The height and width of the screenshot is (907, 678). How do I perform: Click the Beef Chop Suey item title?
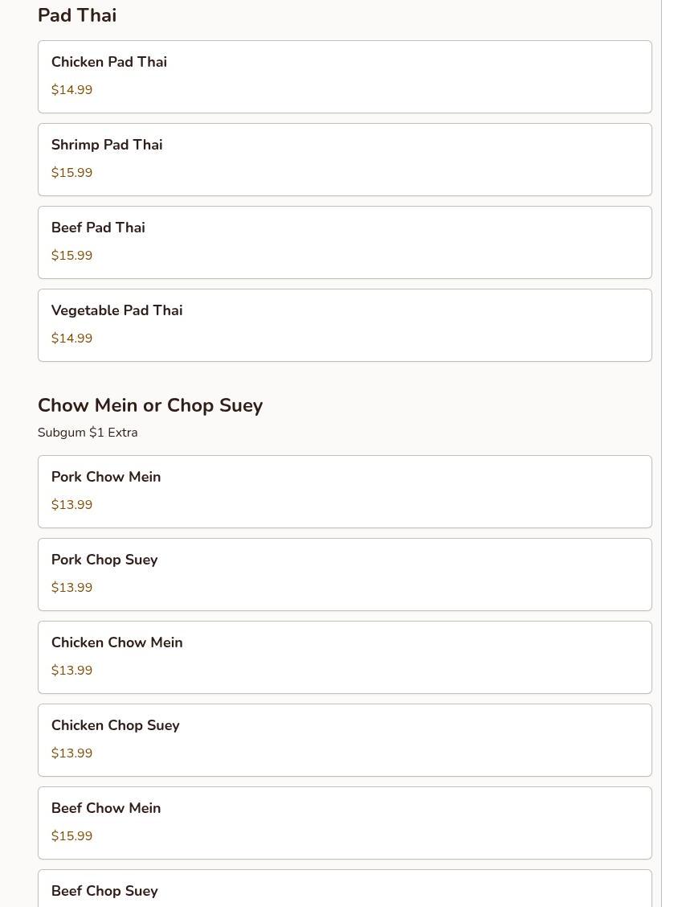[x=104, y=891]
